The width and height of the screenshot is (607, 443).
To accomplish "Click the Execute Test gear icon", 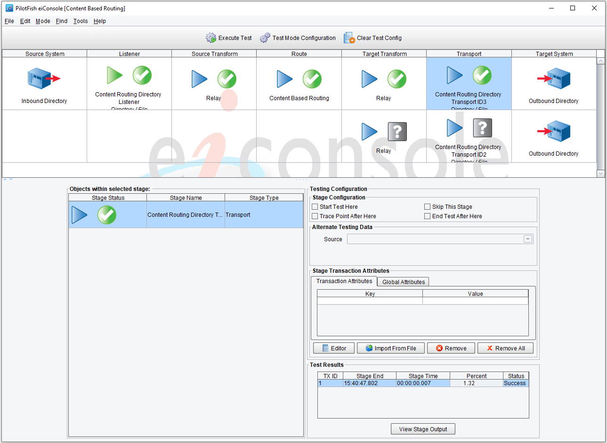I will [210, 38].
